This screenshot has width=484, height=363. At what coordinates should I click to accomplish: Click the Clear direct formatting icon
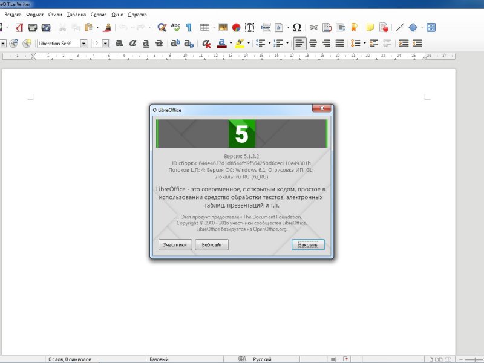(x=206, y=44)
